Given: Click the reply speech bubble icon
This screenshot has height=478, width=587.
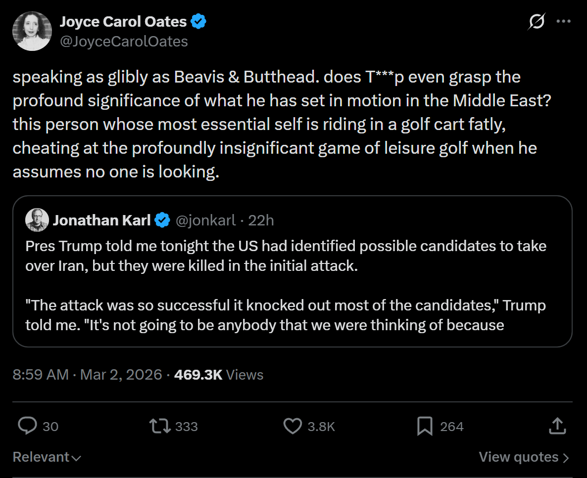Looking at the screenshot, I should point(27,426).
